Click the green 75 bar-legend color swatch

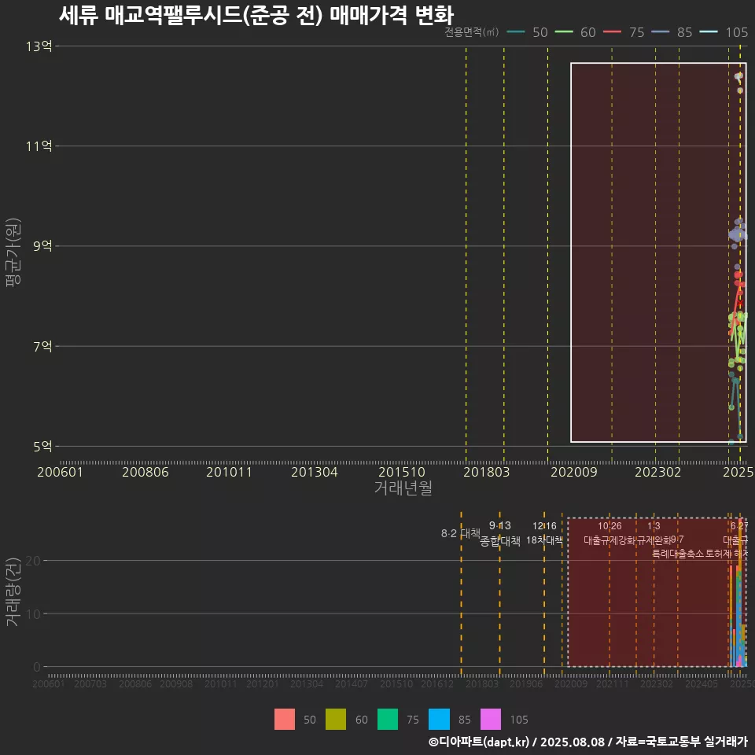tap(388, 720)
